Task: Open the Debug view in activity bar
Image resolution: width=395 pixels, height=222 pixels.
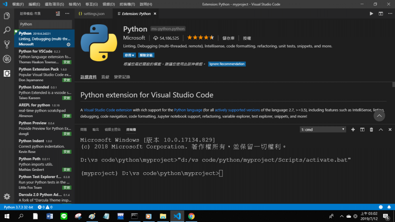Action: [x=7, y=59]
